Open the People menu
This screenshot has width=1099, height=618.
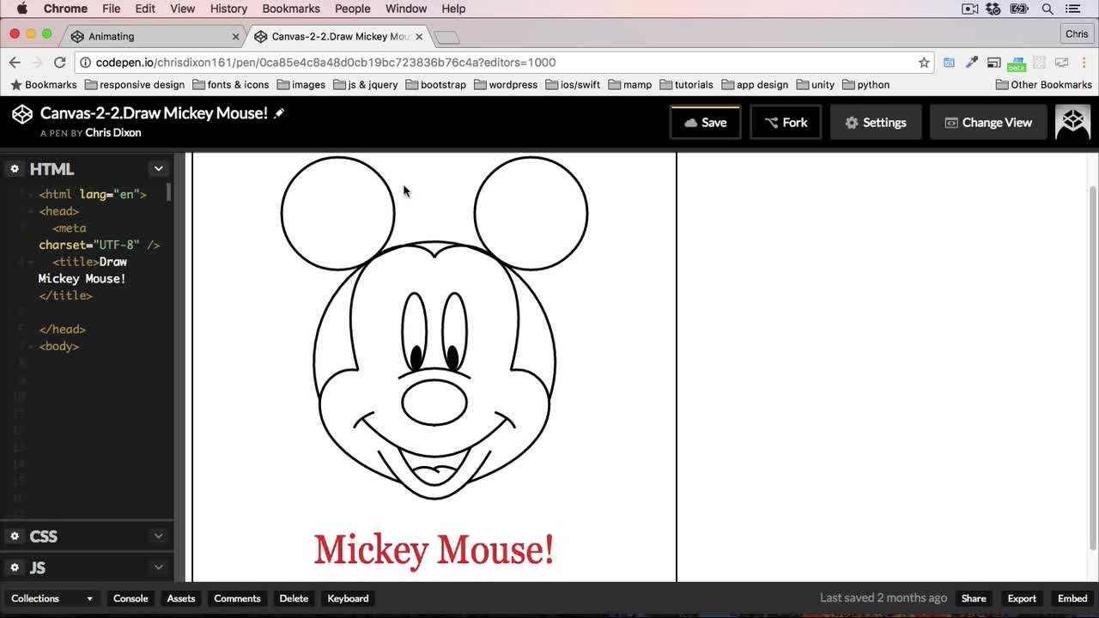pos(353,9)
